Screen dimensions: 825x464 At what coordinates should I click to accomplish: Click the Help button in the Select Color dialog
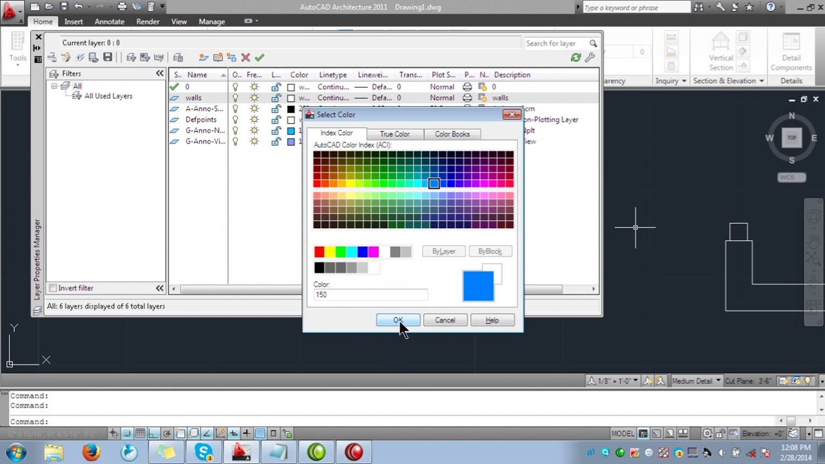point(492,320)
